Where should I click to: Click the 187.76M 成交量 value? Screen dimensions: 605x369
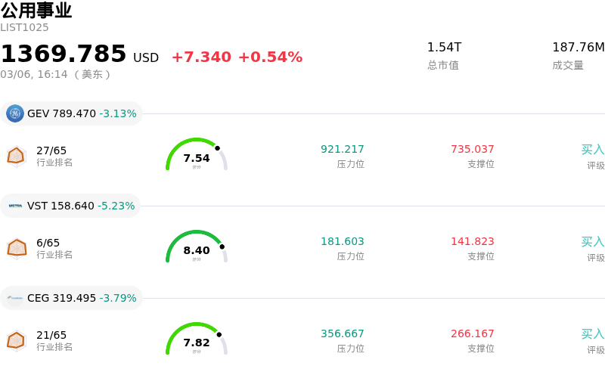pyautogui.click(x=578, y=48)
